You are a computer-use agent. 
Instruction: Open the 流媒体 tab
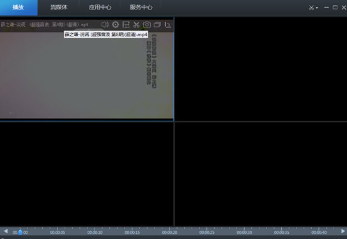(59, 8)
